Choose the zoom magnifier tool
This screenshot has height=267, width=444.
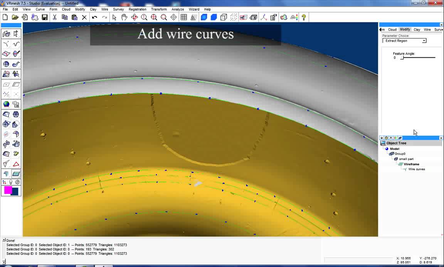click(x=144, y=17)
